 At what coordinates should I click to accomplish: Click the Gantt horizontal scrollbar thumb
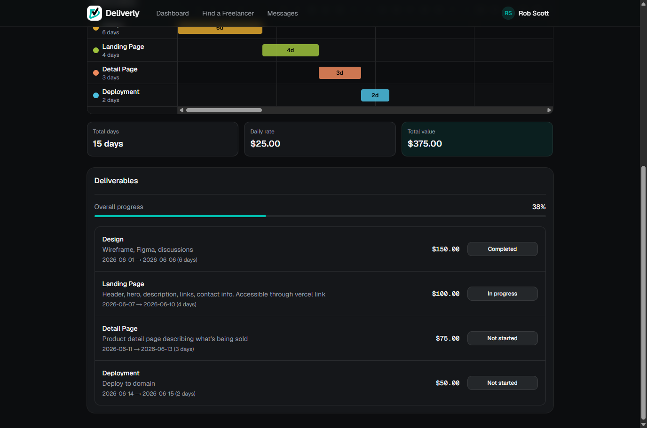click(x=224, y=110)
